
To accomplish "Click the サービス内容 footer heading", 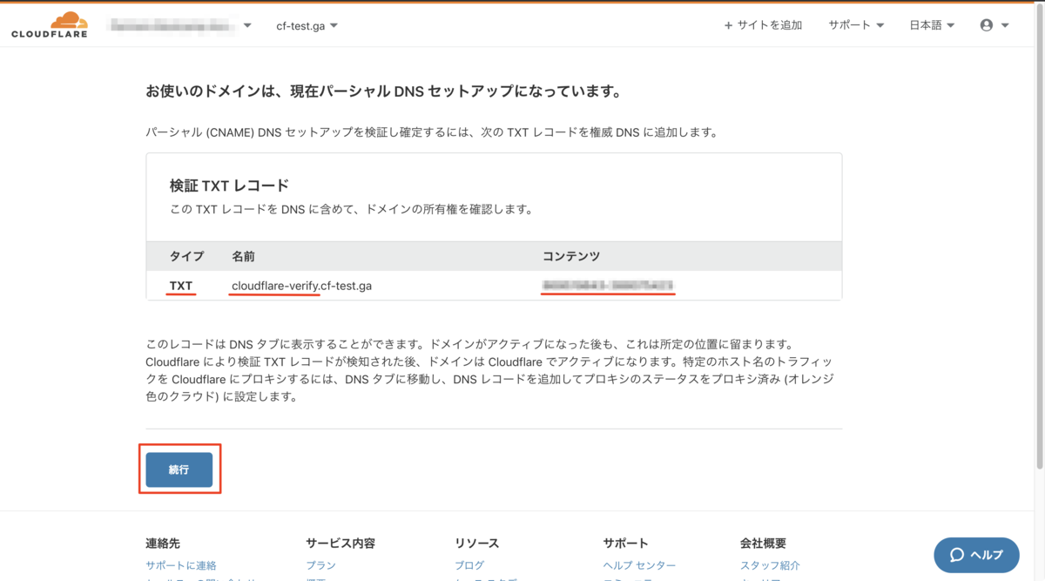I will tap(340, 543).
